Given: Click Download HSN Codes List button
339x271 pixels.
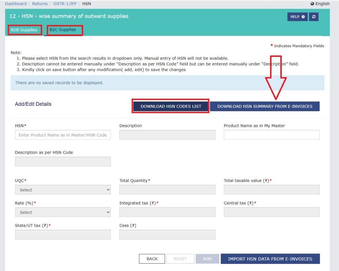Looking at the screenshot, I should [171, 106].
